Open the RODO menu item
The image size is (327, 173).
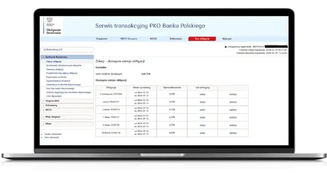pos(153,39)
